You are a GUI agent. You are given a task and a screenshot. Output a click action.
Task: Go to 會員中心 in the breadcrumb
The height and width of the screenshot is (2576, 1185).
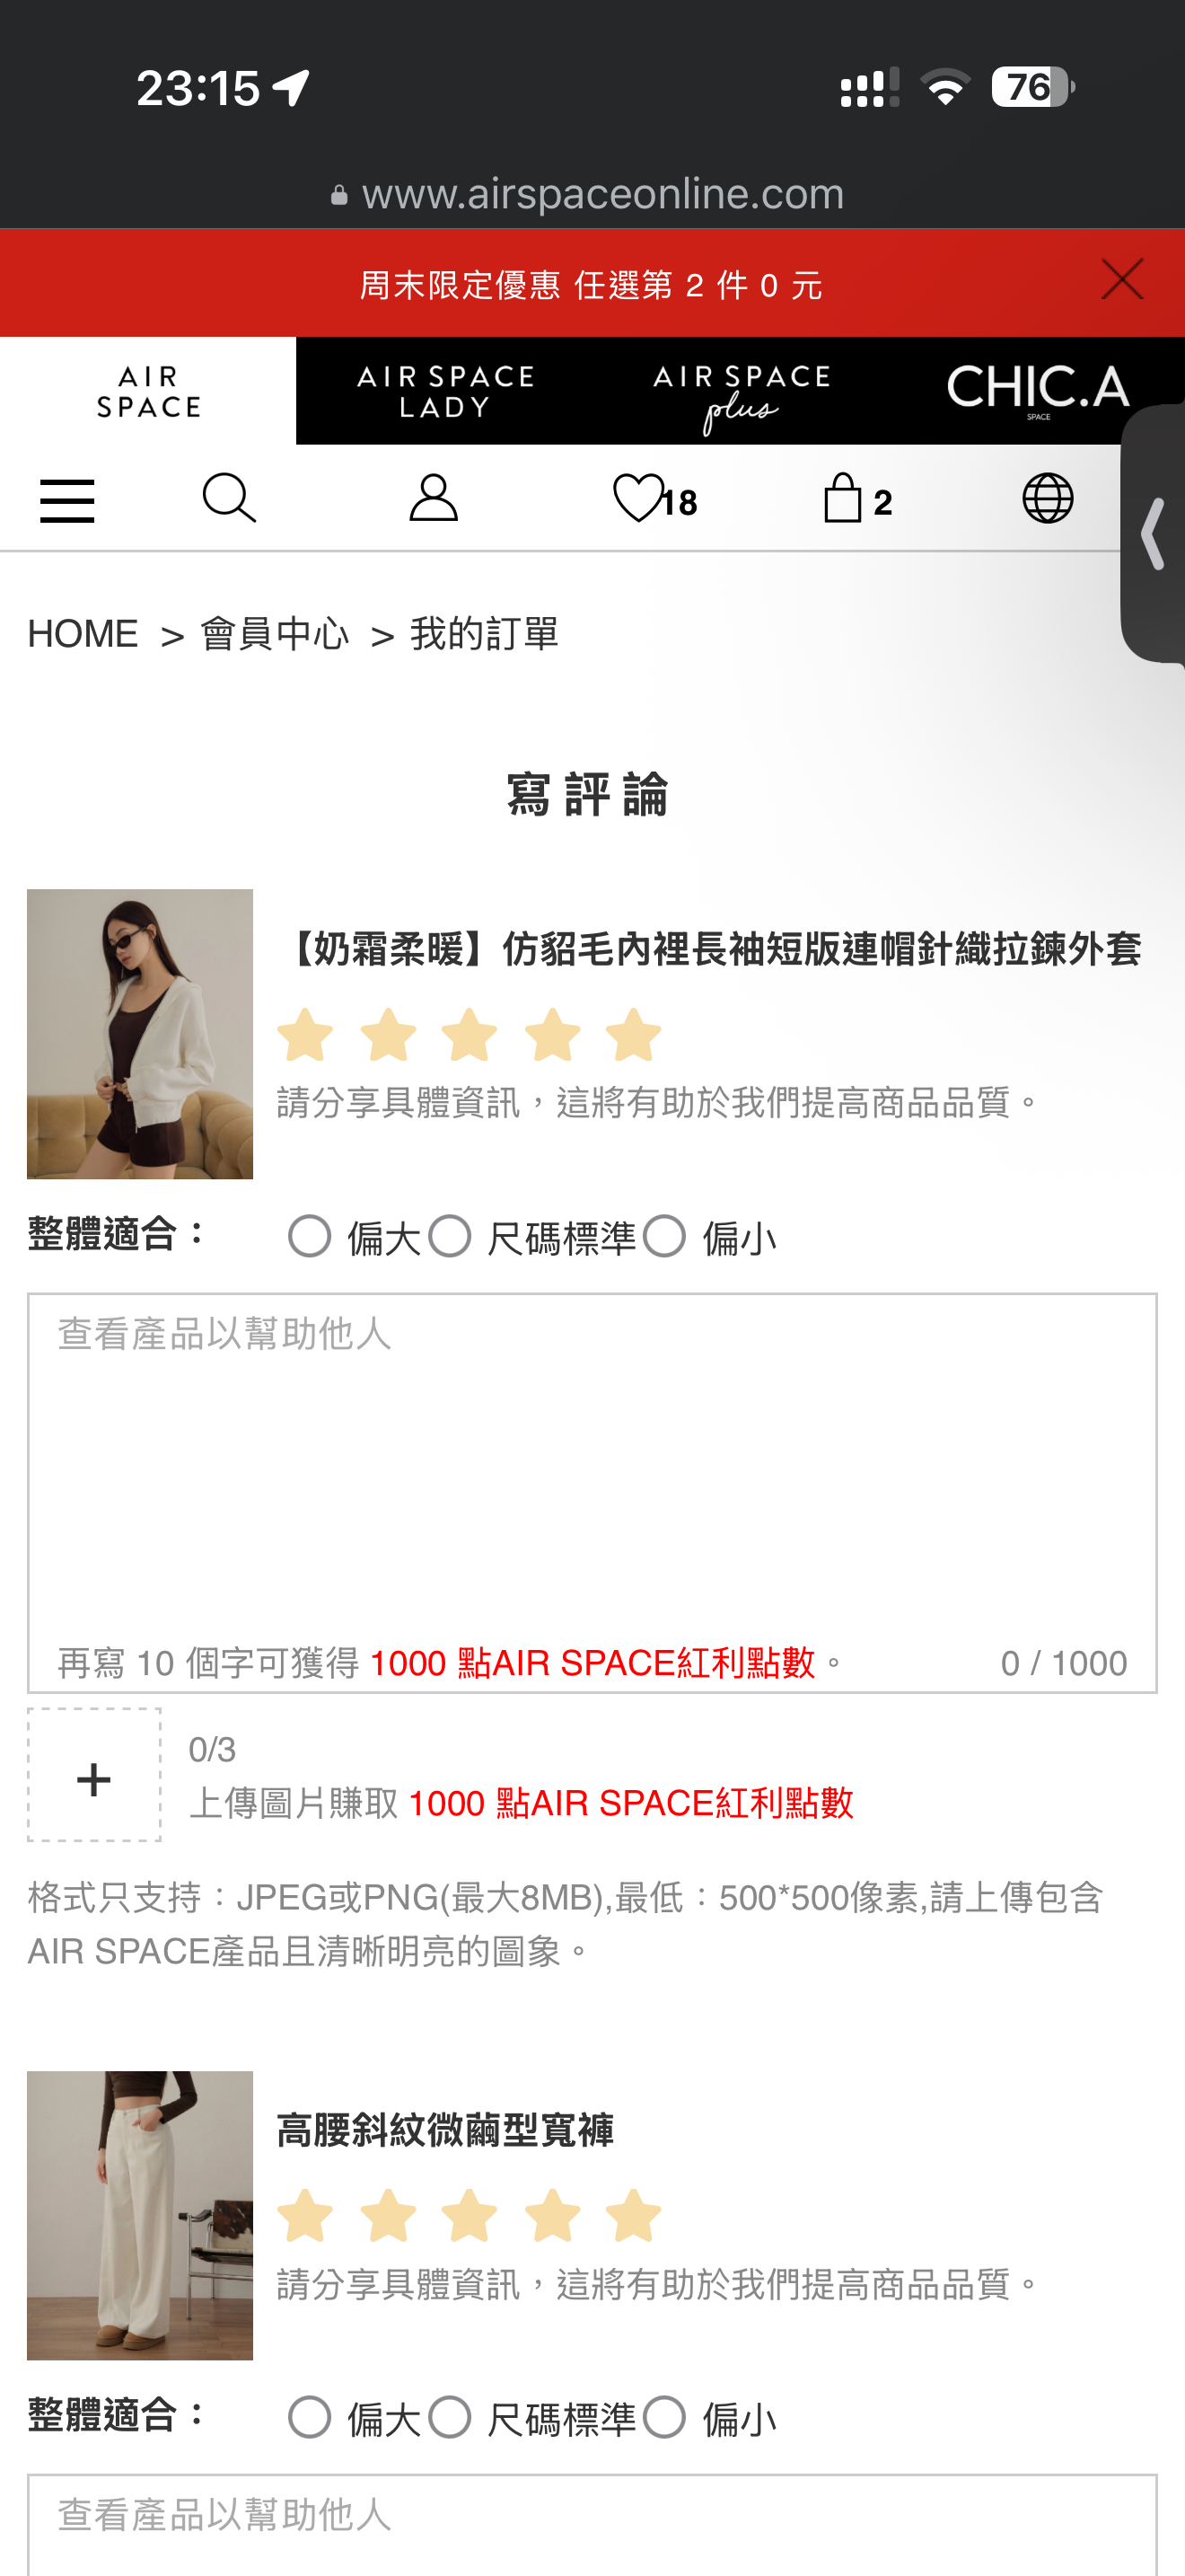point(275,634)
